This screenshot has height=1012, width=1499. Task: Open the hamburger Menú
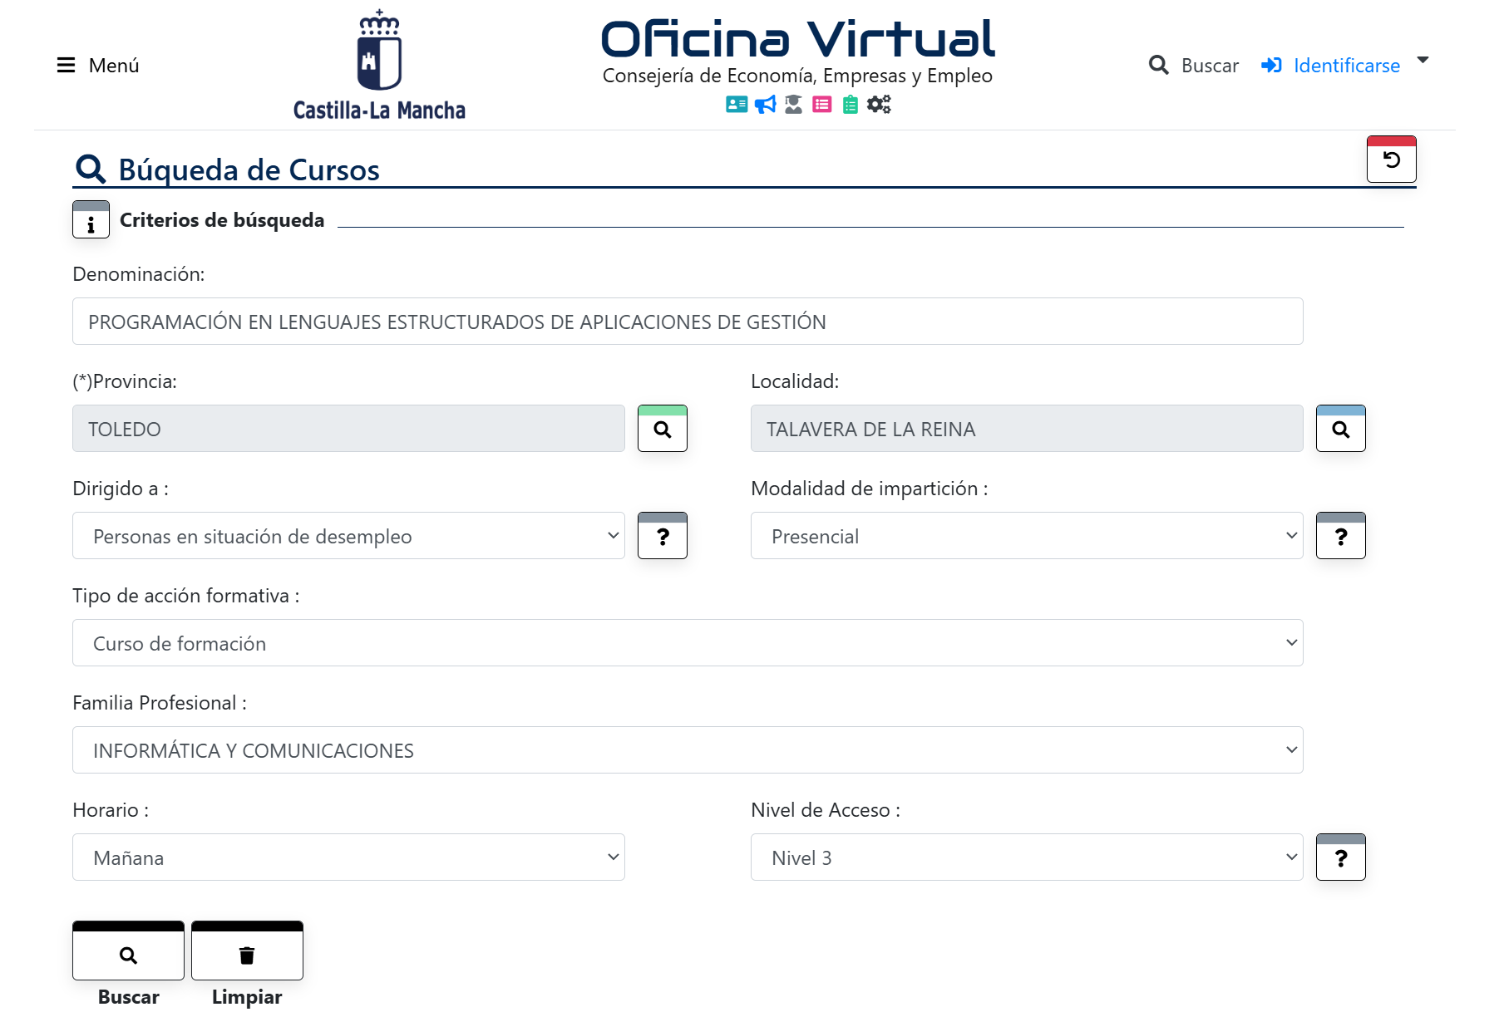coord(97,66)
